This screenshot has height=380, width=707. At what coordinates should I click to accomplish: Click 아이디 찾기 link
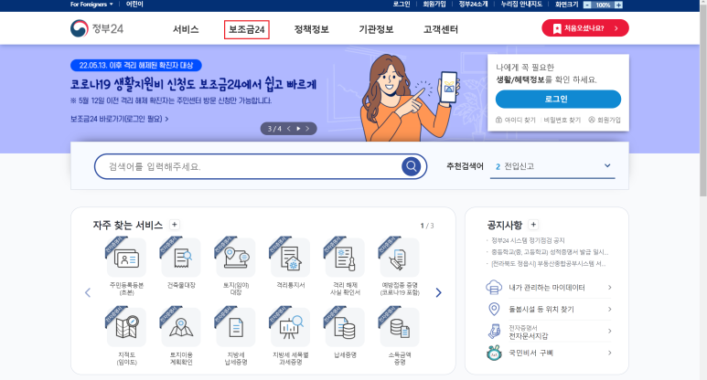[x=515, y=120]
